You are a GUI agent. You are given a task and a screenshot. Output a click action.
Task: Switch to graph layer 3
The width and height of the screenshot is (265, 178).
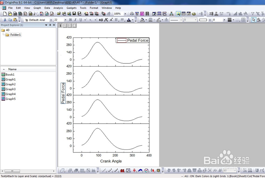(69, 25)
